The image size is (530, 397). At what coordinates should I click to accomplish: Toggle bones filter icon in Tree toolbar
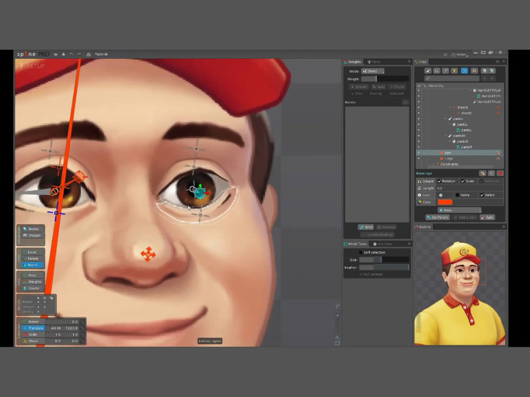click(x=428, y=70)
